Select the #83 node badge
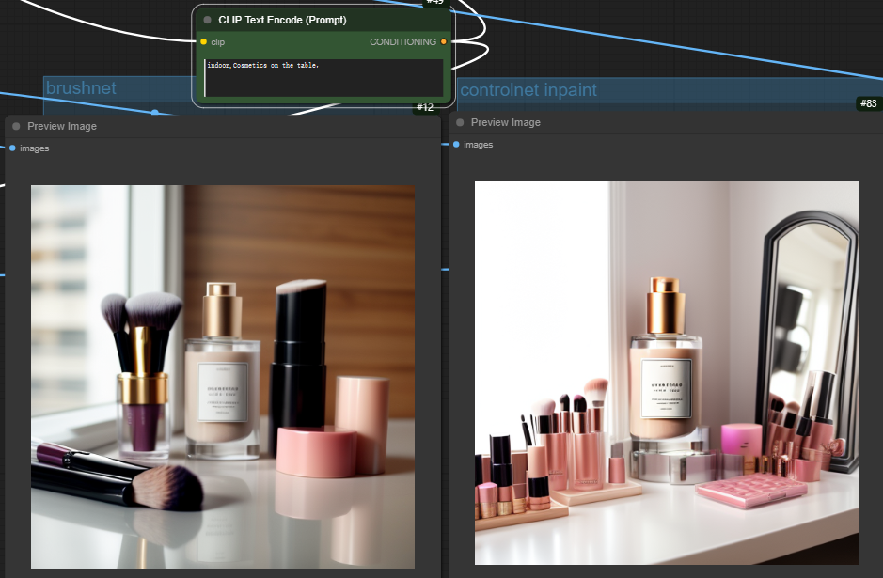Image resolution: width=883 pixels, height=578 pixels. click(870, 103)
